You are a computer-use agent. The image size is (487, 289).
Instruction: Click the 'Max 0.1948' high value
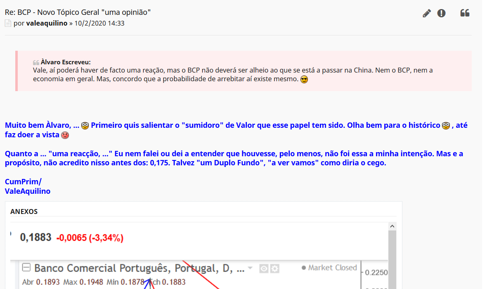(x=83, y=282)
